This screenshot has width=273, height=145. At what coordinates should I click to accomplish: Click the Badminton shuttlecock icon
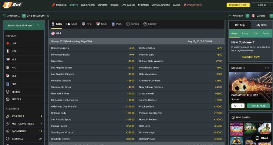tap(8, 131)
